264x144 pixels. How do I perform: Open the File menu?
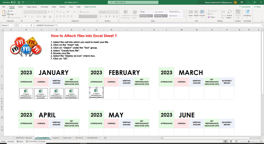pos(3,7)
